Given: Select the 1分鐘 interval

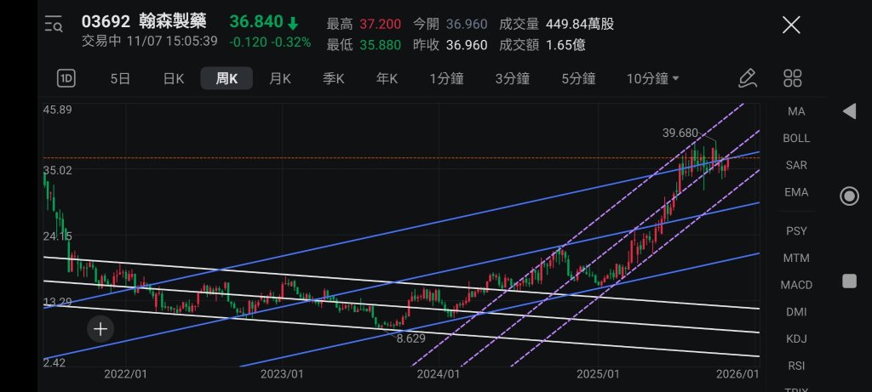Looking at the screenshot, I should (x=446, y=79).
